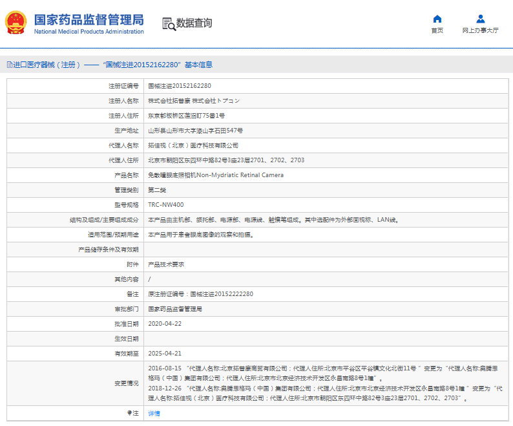Select registrant name 株式会社拓普康 value
The height and width of the screenshot is (426, 513).
pyautogui.click(x=194, y=101)
